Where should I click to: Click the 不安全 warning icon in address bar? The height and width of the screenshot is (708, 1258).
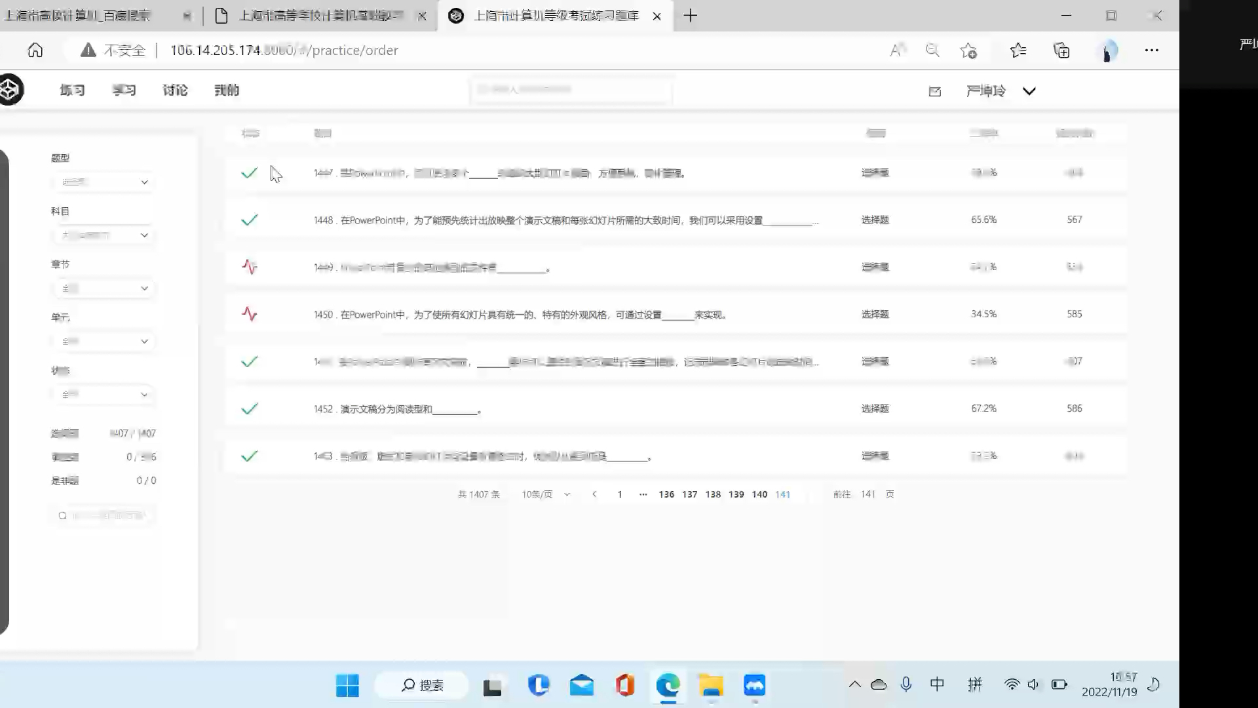point(87,50)
